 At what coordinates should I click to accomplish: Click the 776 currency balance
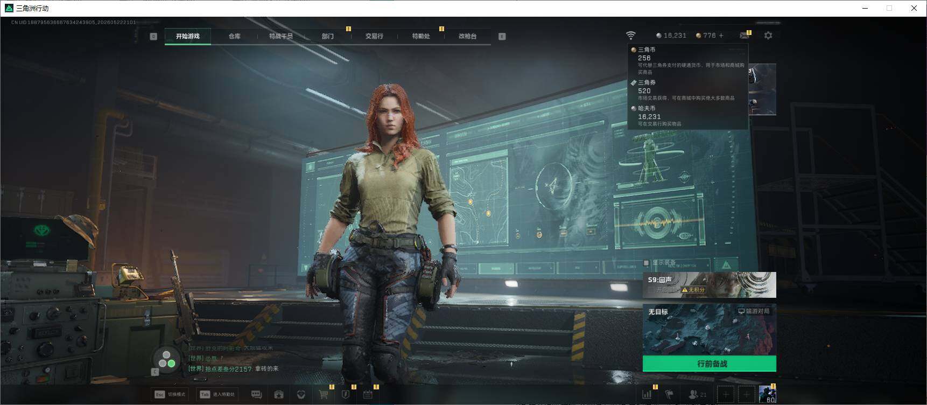pyautogui.click(x=706, y=36)
